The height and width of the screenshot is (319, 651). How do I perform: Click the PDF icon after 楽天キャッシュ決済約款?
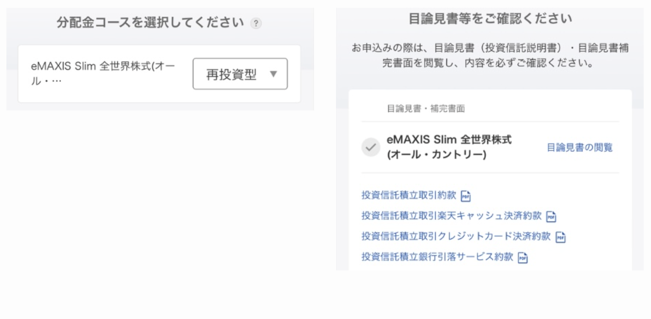(x=552, y=216)
